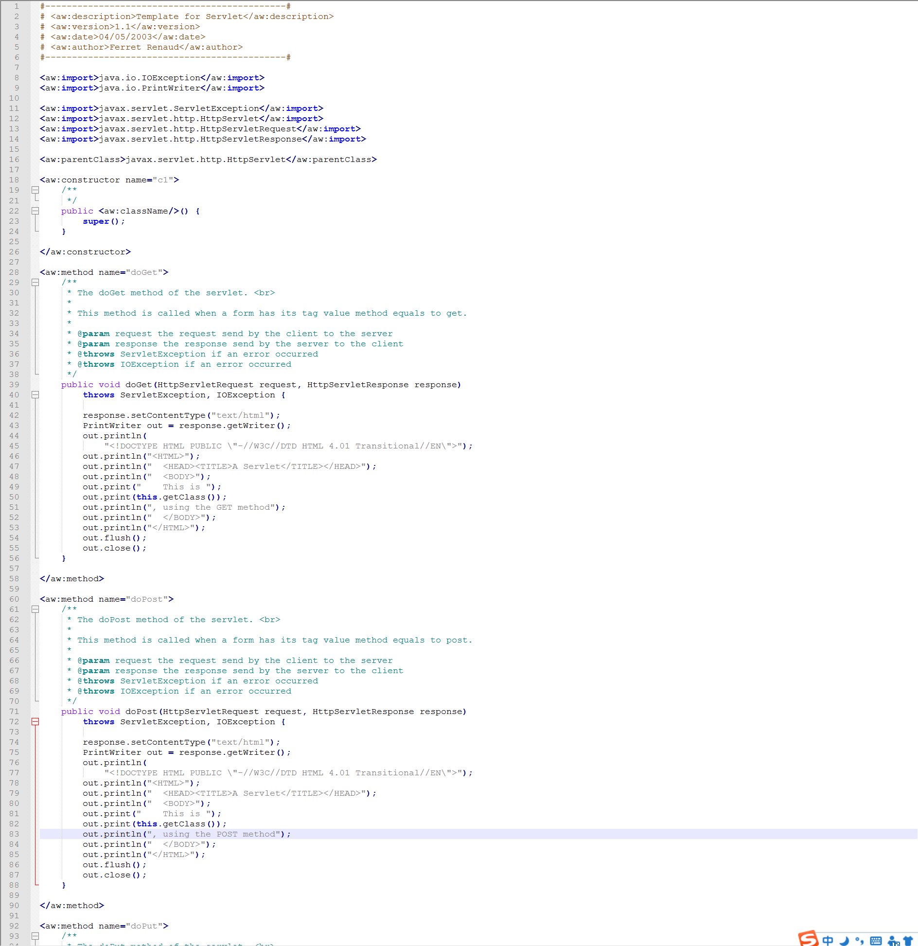
Task: Click 'PrintWriter out' declaration on line 43
Action: pos(187,426)
